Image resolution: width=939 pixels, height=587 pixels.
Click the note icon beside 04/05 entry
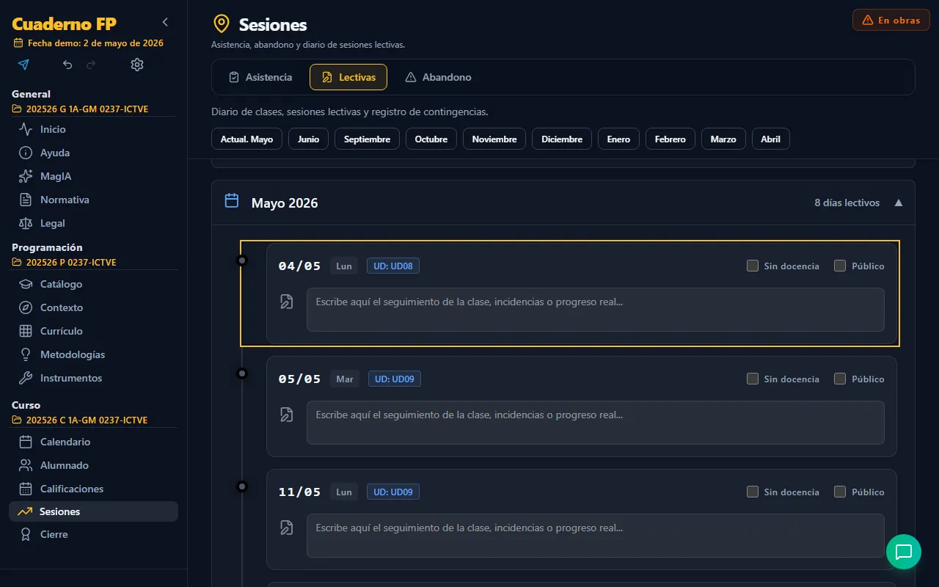287,302
